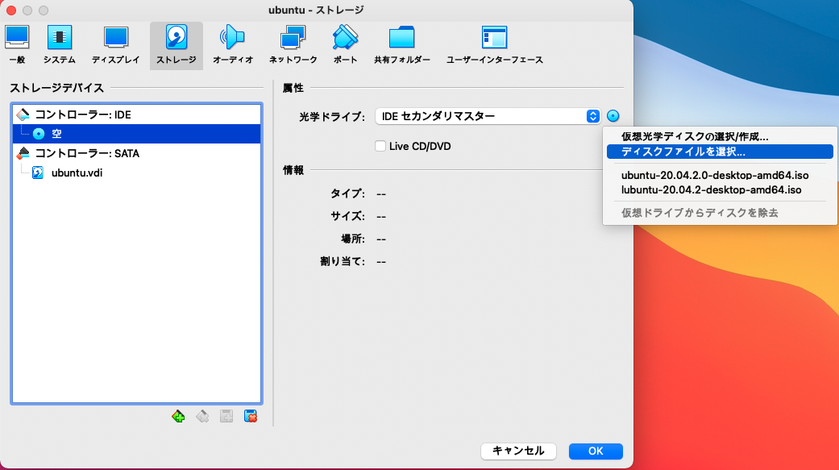Select the ストレージ toolbar tab

pos(177,45)
